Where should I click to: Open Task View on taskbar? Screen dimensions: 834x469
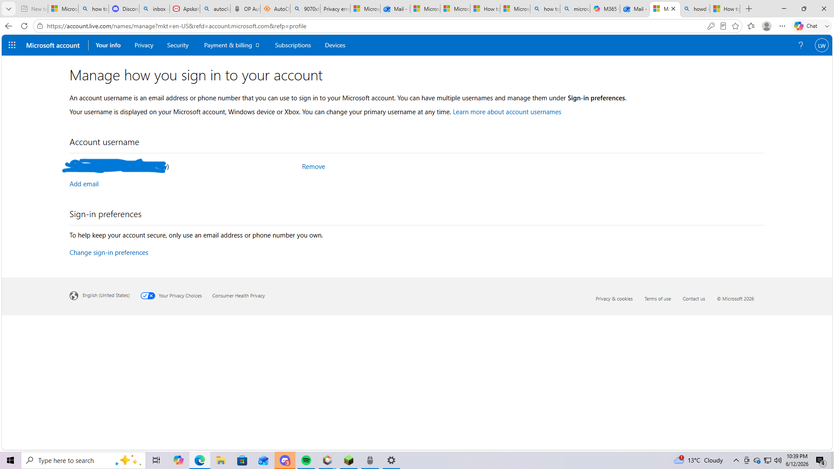[156, 460]
